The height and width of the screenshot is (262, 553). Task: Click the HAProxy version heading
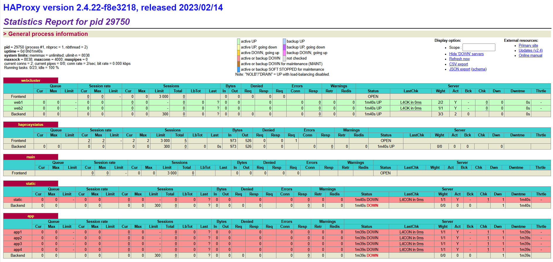click(113, 7)
